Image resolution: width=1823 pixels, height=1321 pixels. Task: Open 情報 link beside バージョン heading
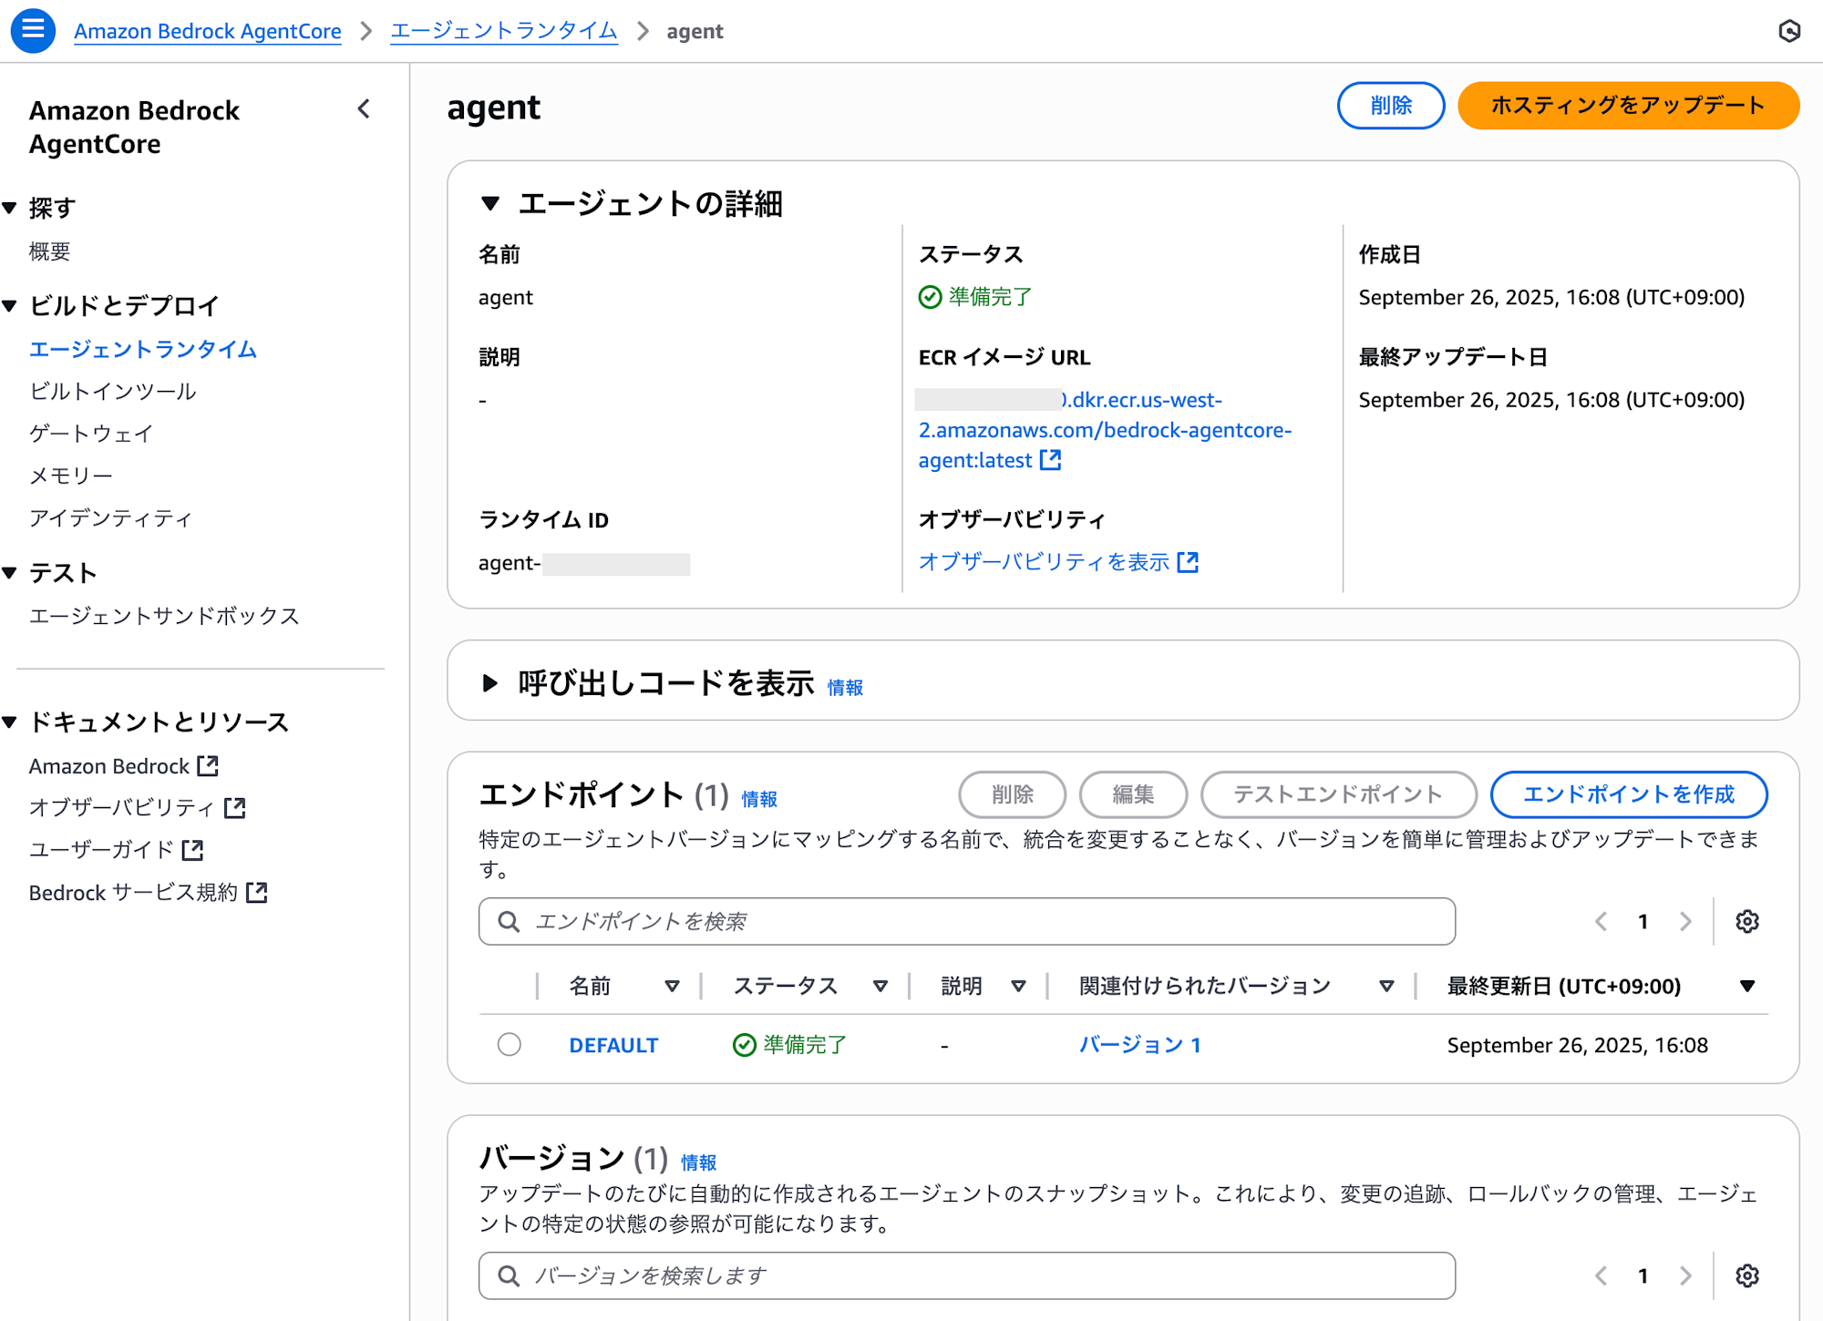(x=699, y=1162)
